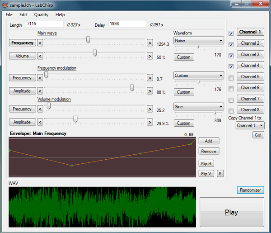271x233 pixels.
Task: Click the Randomizer button
Action: click(250, 190)
